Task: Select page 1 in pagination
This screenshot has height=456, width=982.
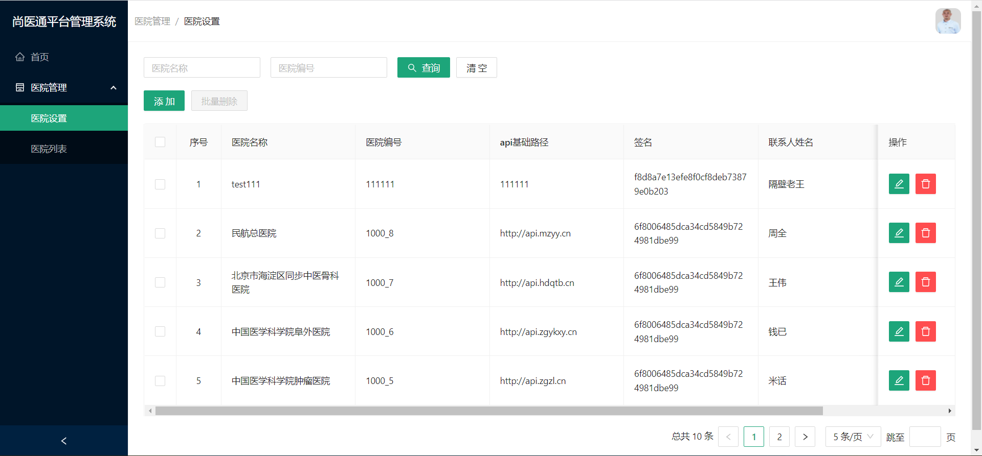Action: pos(754,437)
